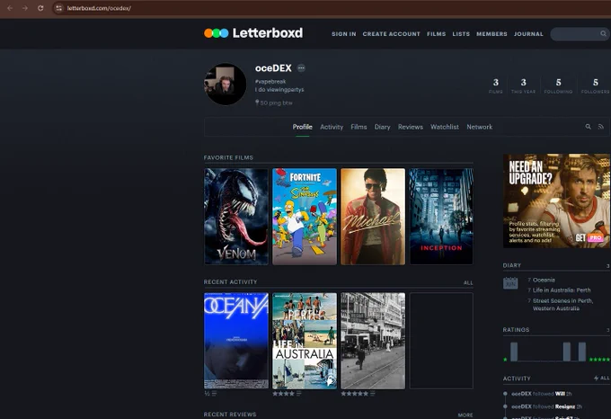
Task: Click Create Account in header
Action: pyautogui.click(x=391, y=34)
